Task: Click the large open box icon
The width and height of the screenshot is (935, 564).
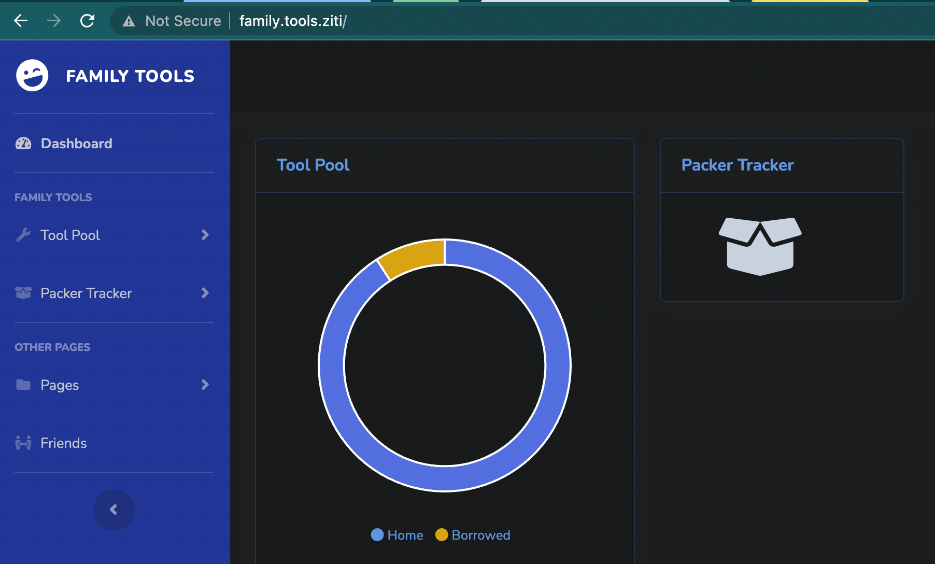Action: tap(760, 246)
